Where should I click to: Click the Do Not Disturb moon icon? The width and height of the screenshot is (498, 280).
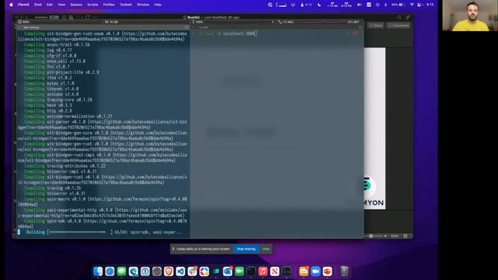[319, 5]
